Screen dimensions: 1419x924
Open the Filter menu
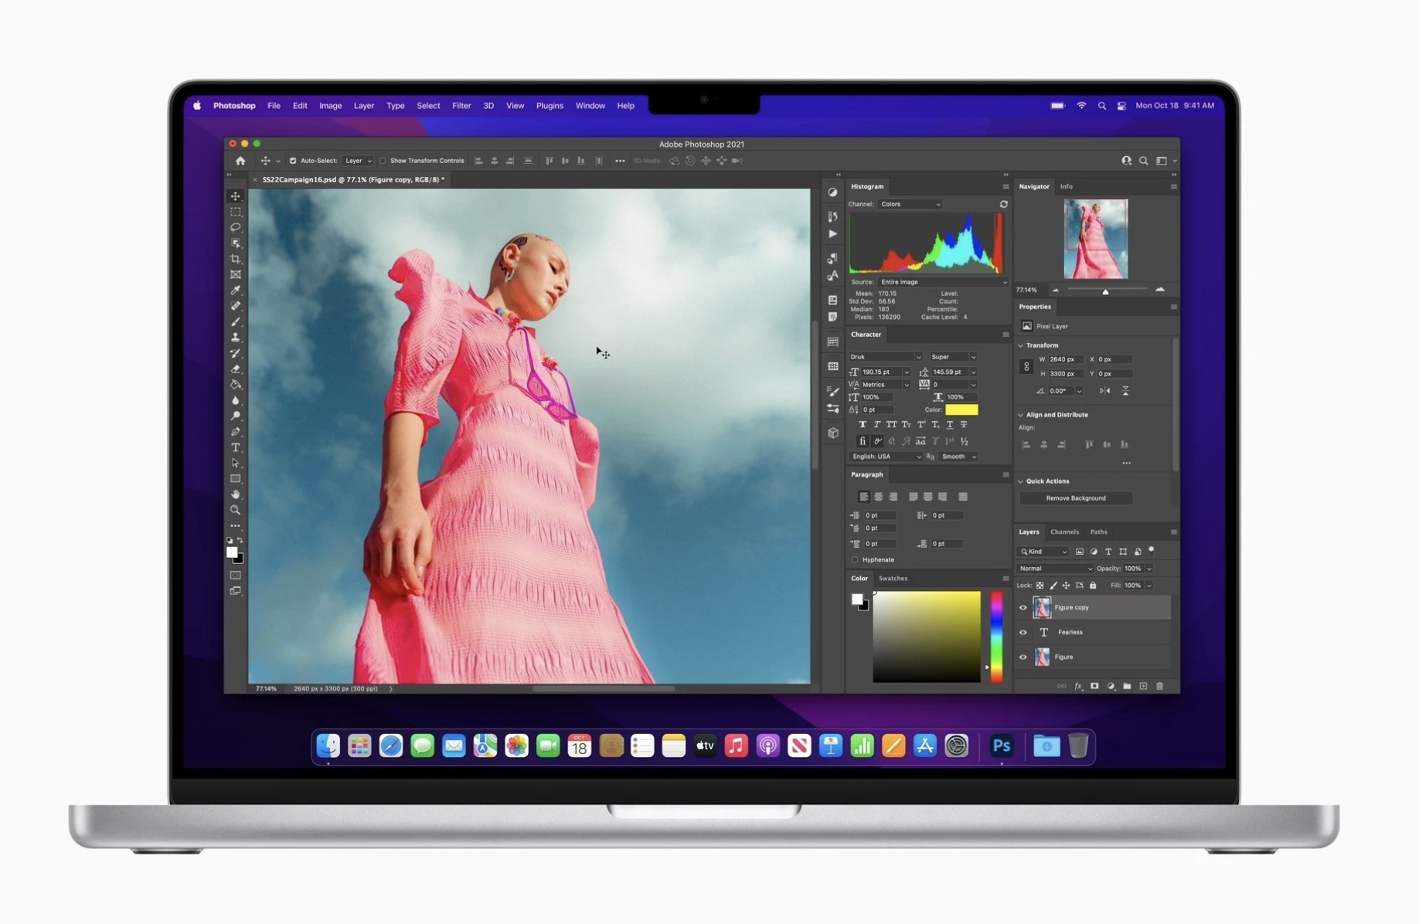461,106
